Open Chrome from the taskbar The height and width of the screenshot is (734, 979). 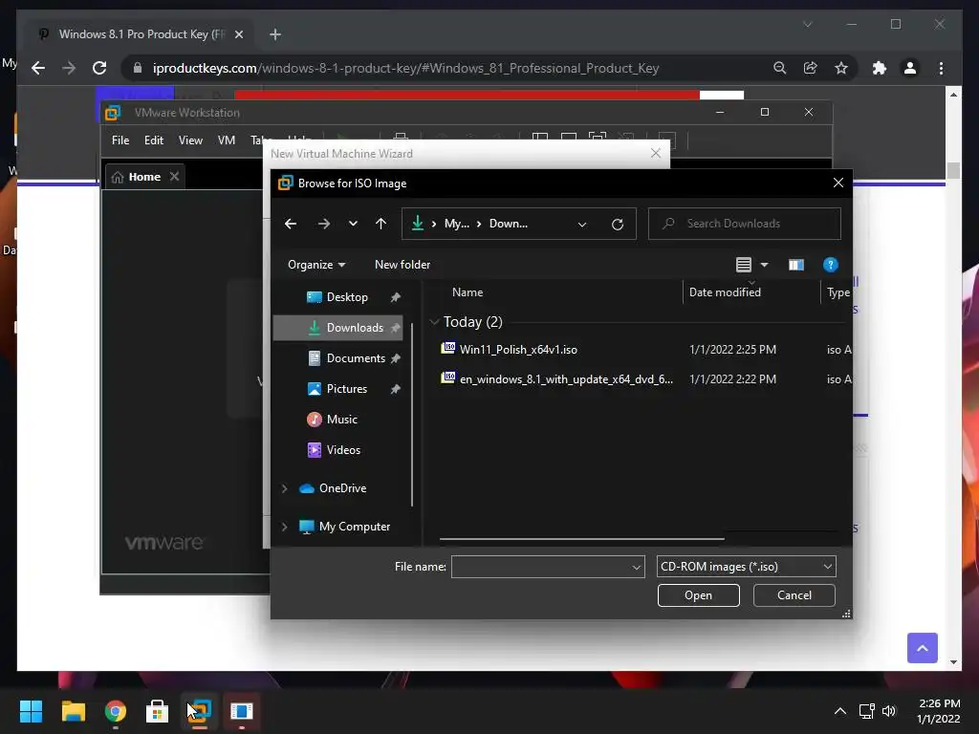pyautogui.click(x=116, y=711)
